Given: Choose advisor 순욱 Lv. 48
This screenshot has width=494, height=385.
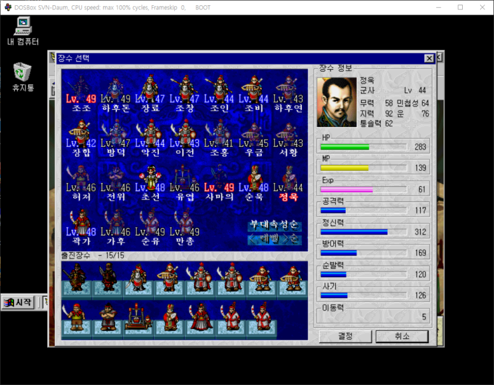Looking at the screenshot, I should [253, 182].
